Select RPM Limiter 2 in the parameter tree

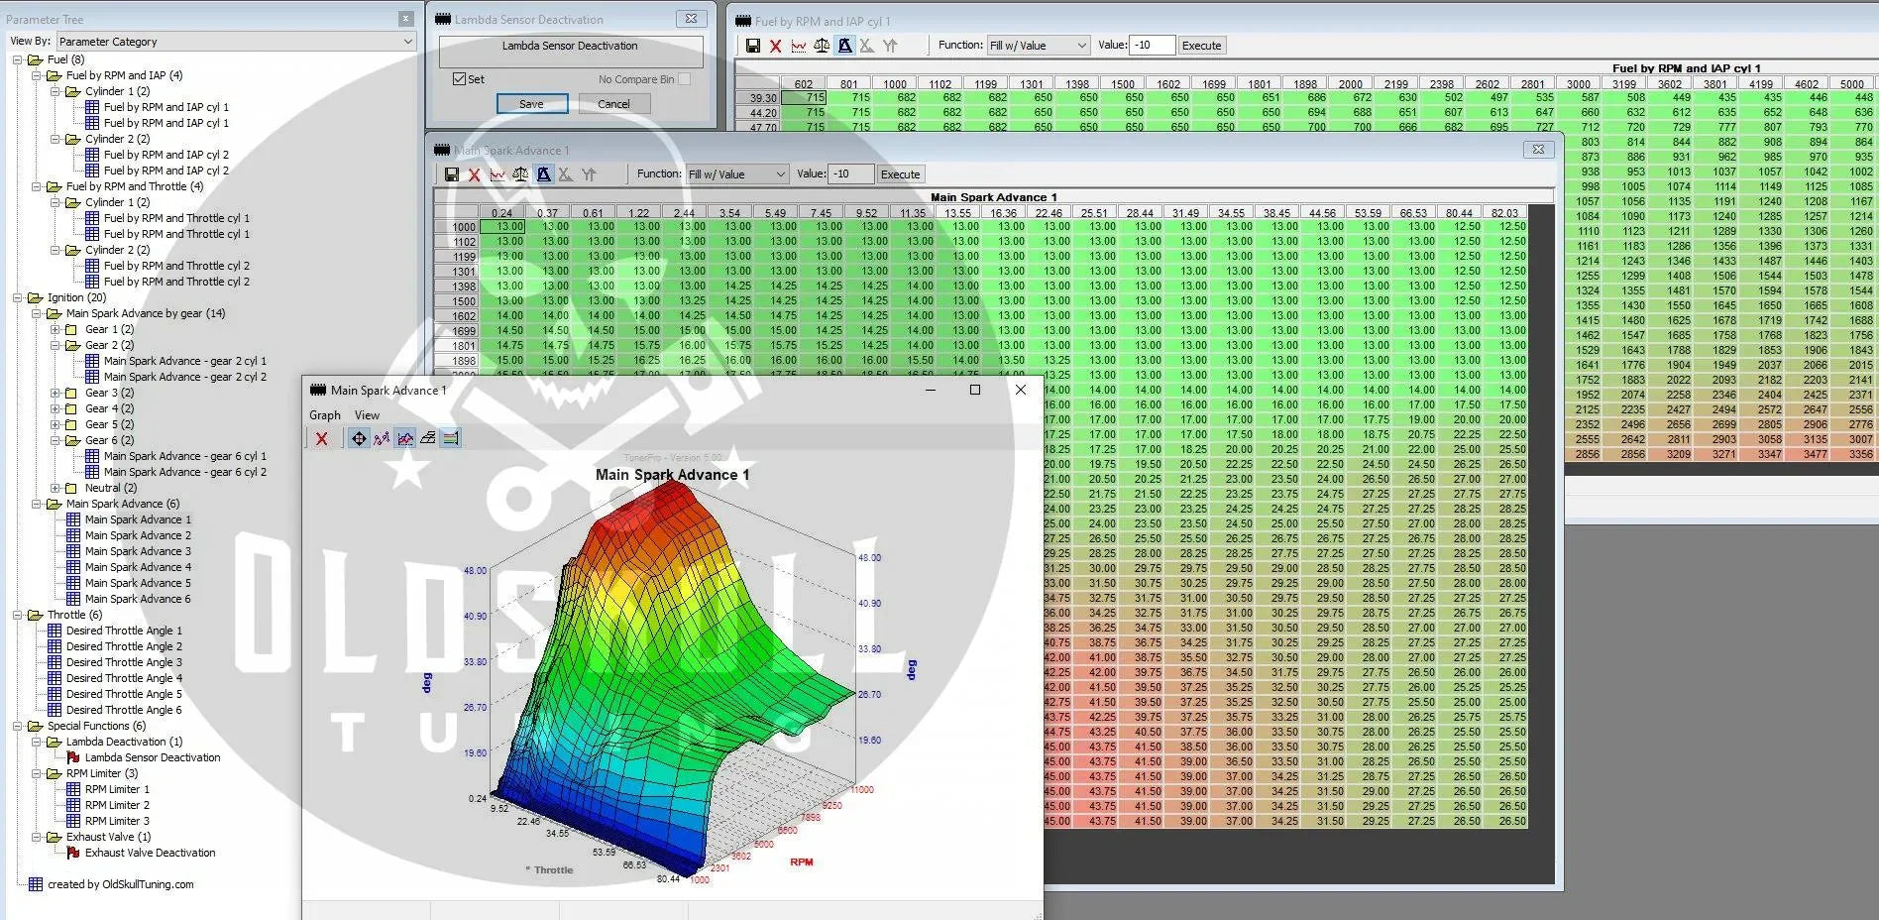[117, 805]
